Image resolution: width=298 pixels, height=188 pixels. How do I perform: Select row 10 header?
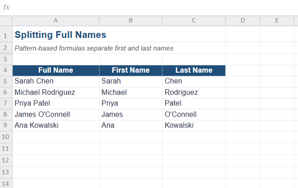coord(6,137)
